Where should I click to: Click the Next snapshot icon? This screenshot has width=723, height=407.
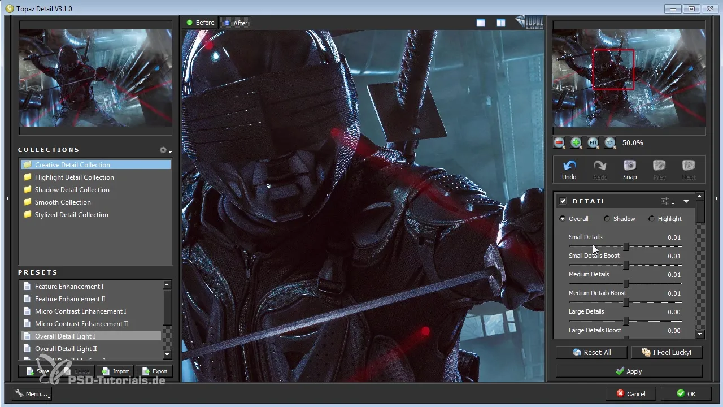click(689, 166)
